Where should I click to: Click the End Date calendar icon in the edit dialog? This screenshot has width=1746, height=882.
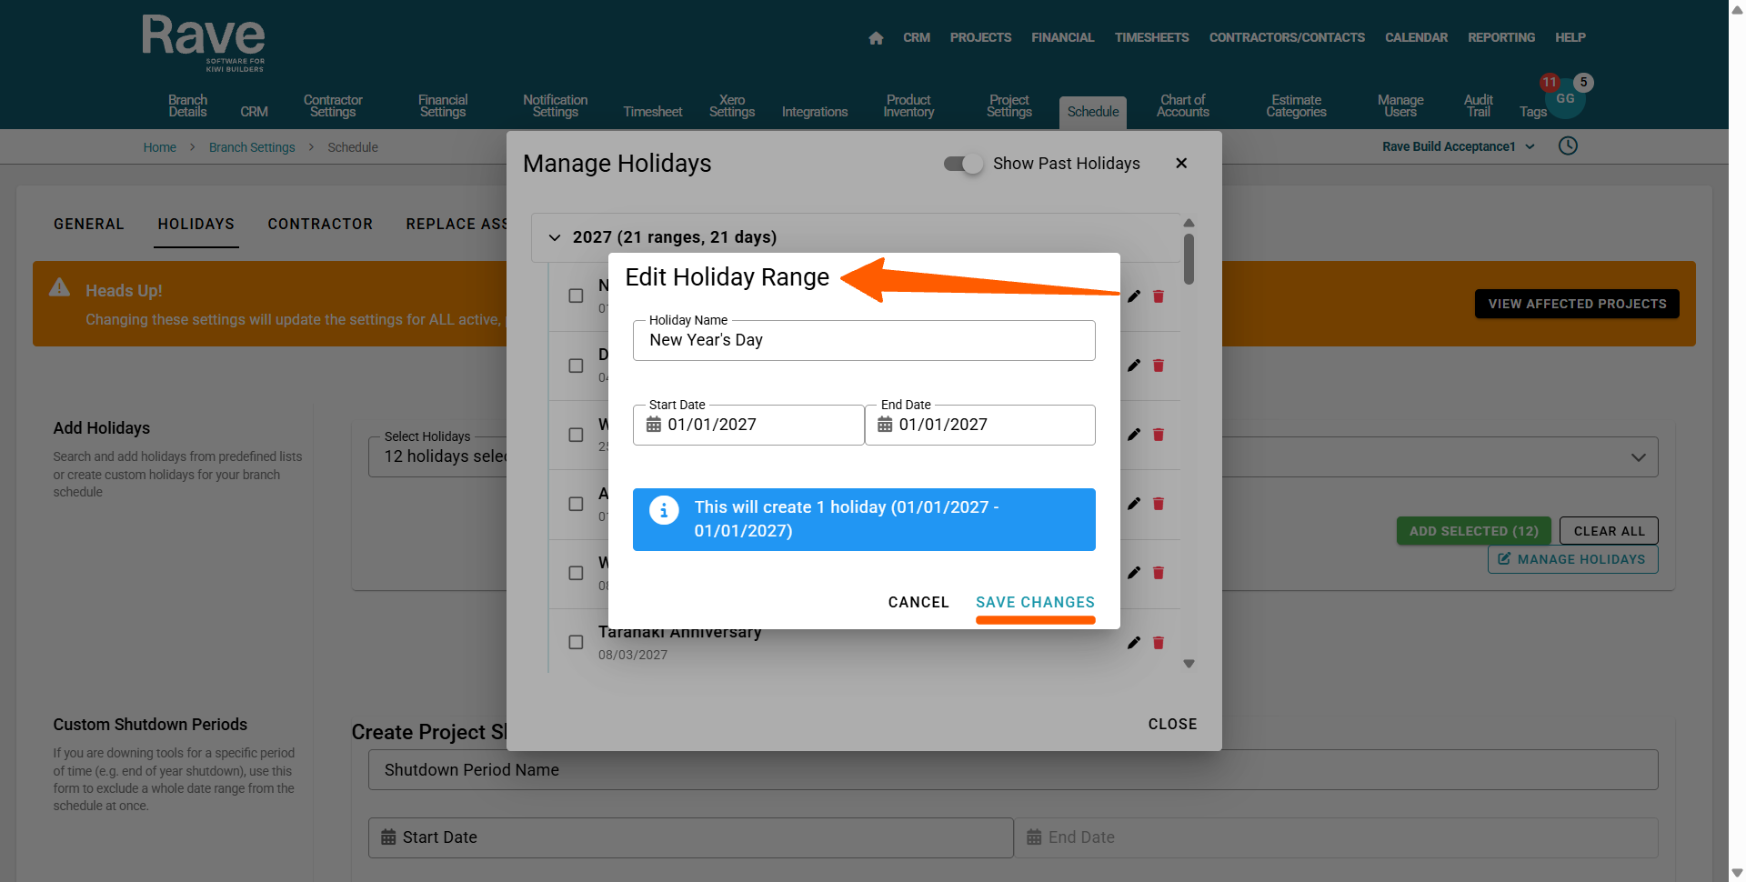pyautogui.click(x=885, y=425)
